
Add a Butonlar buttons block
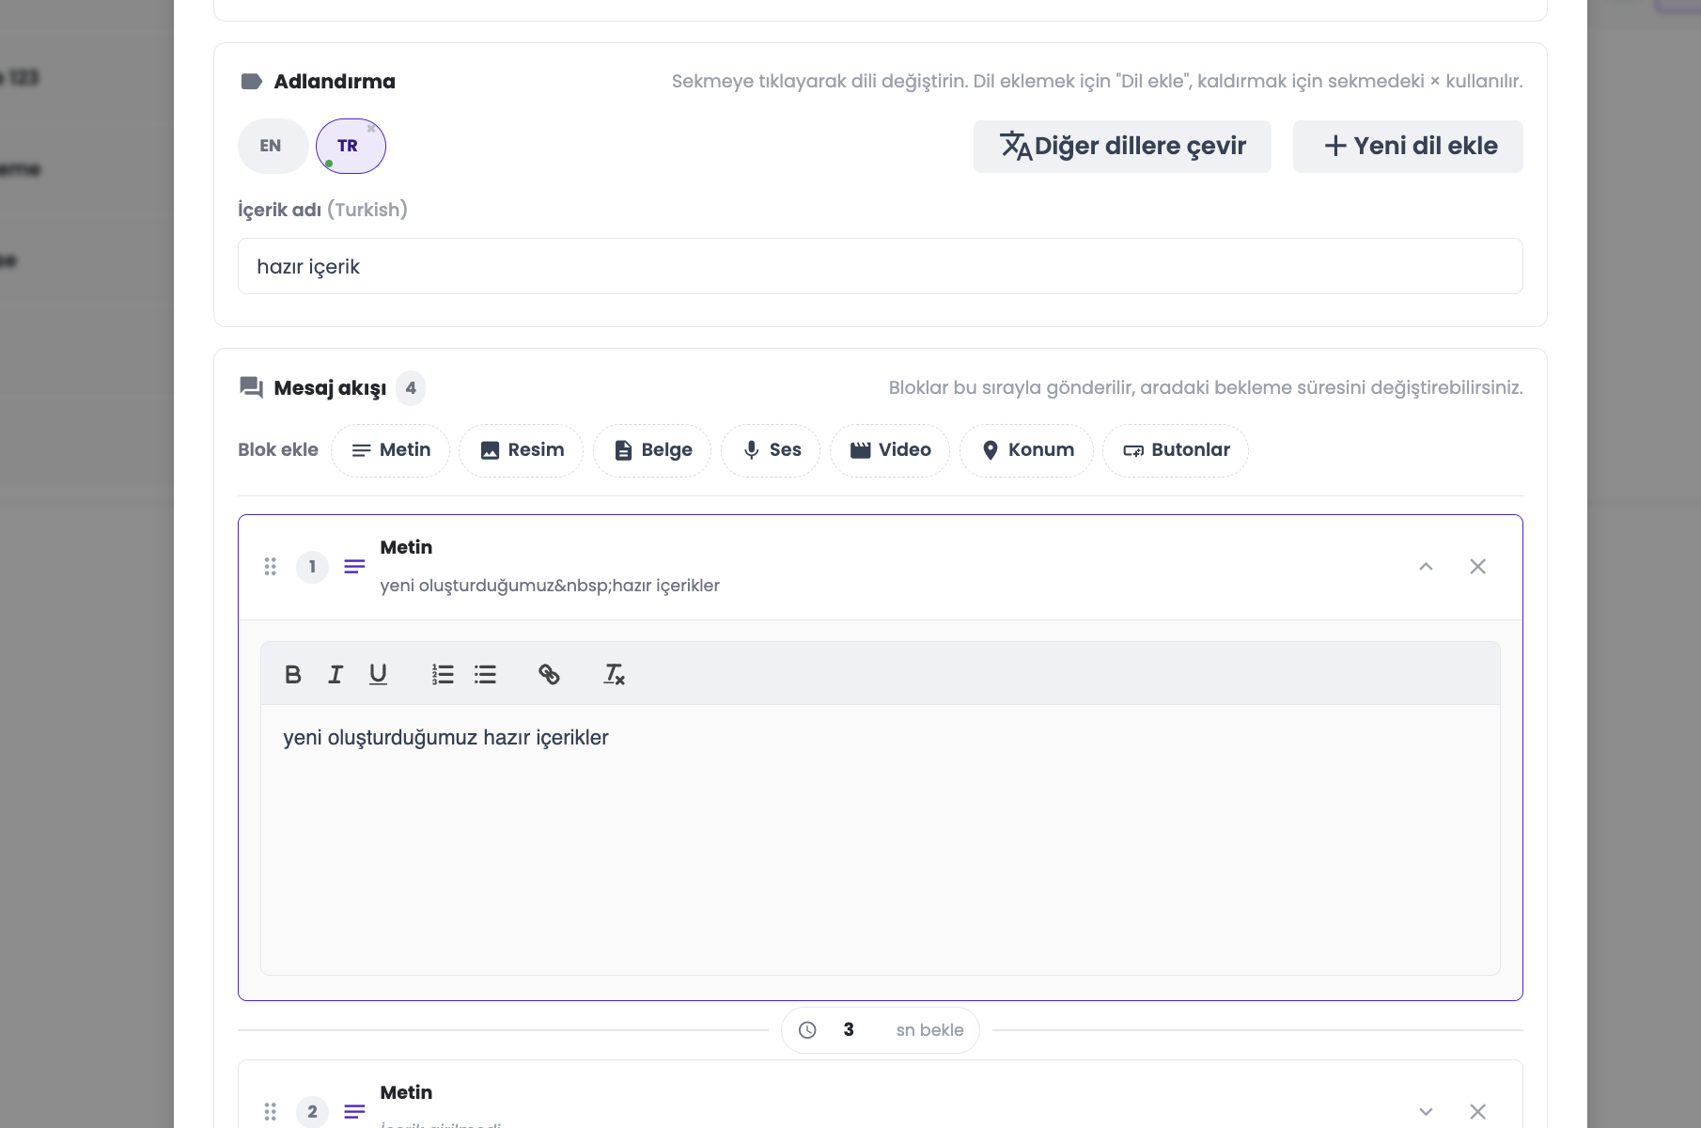(x=1176, y=450)
